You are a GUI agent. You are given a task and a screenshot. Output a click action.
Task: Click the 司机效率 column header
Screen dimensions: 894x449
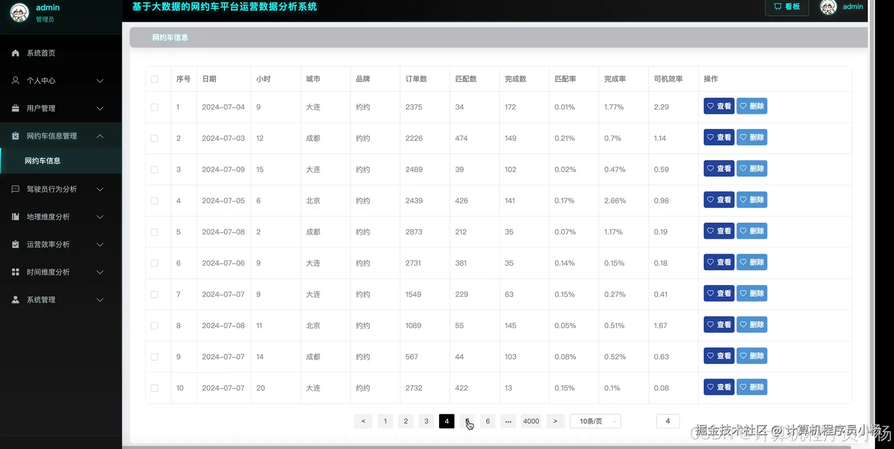click(668, 79)
